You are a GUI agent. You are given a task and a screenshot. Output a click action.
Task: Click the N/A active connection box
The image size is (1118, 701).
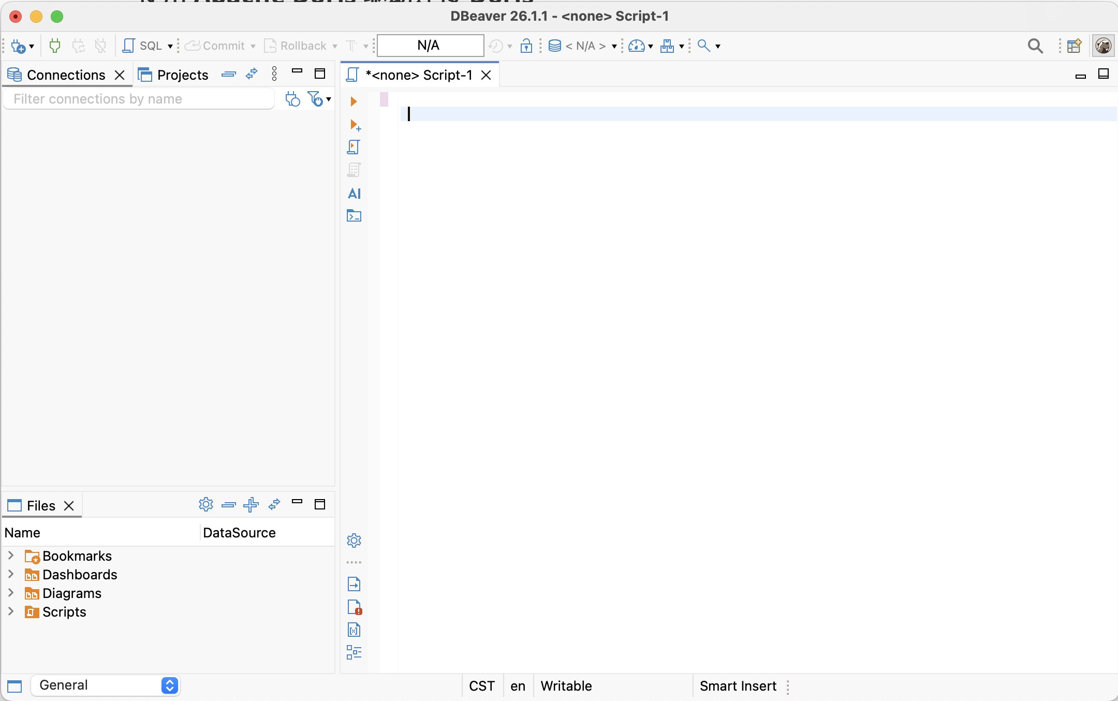point(430,46)
